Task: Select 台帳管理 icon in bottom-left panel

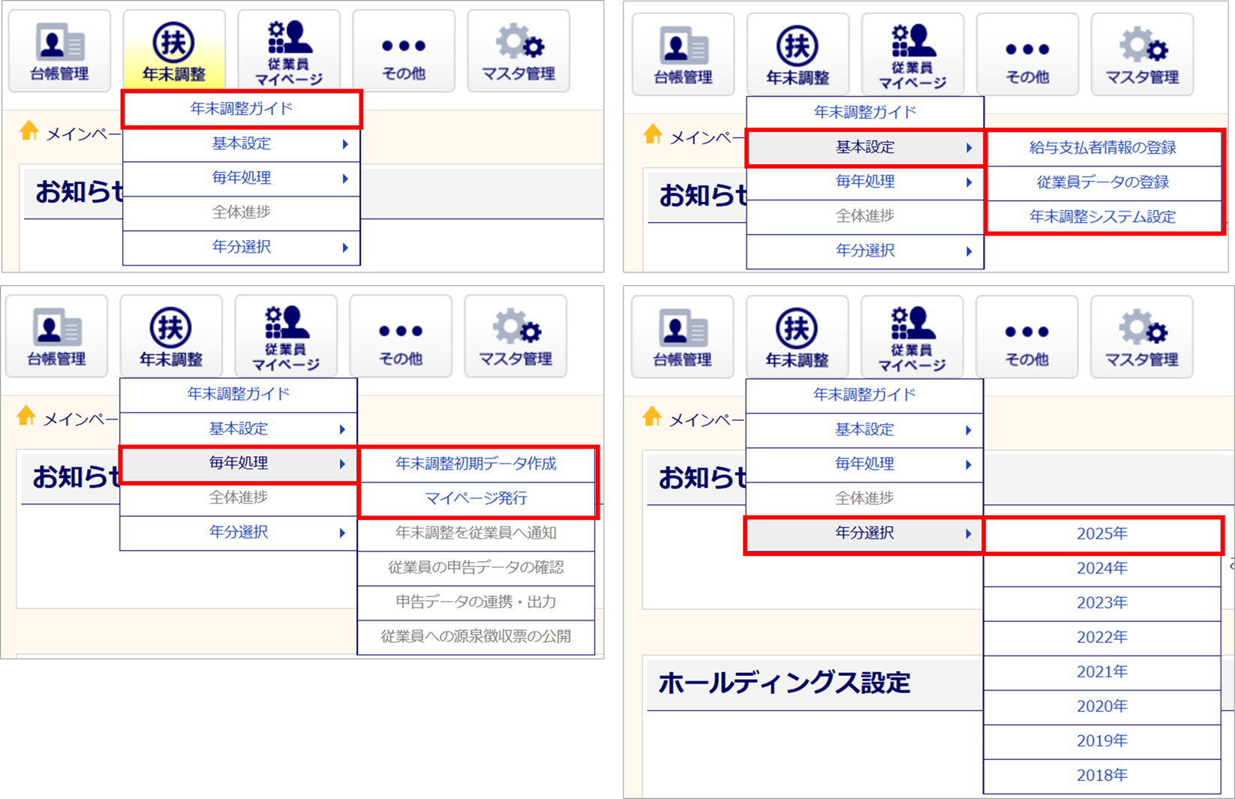Action: [56, 336]
